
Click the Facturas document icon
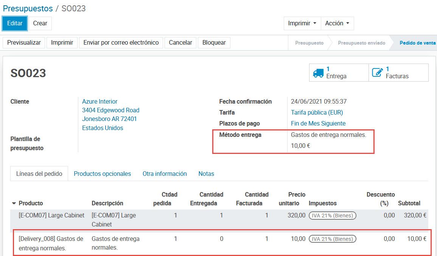[377, 72]
